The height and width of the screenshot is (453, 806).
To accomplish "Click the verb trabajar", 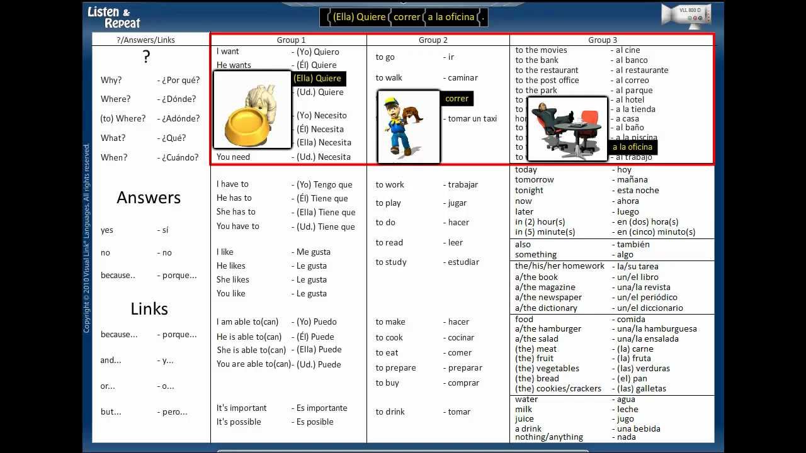I will (463, 185).
